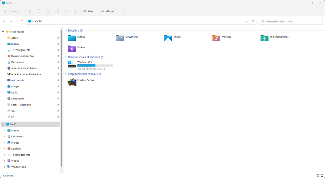Click the Delete trash icon in toolbar
The image size is (325, 178).
(75, 11)
